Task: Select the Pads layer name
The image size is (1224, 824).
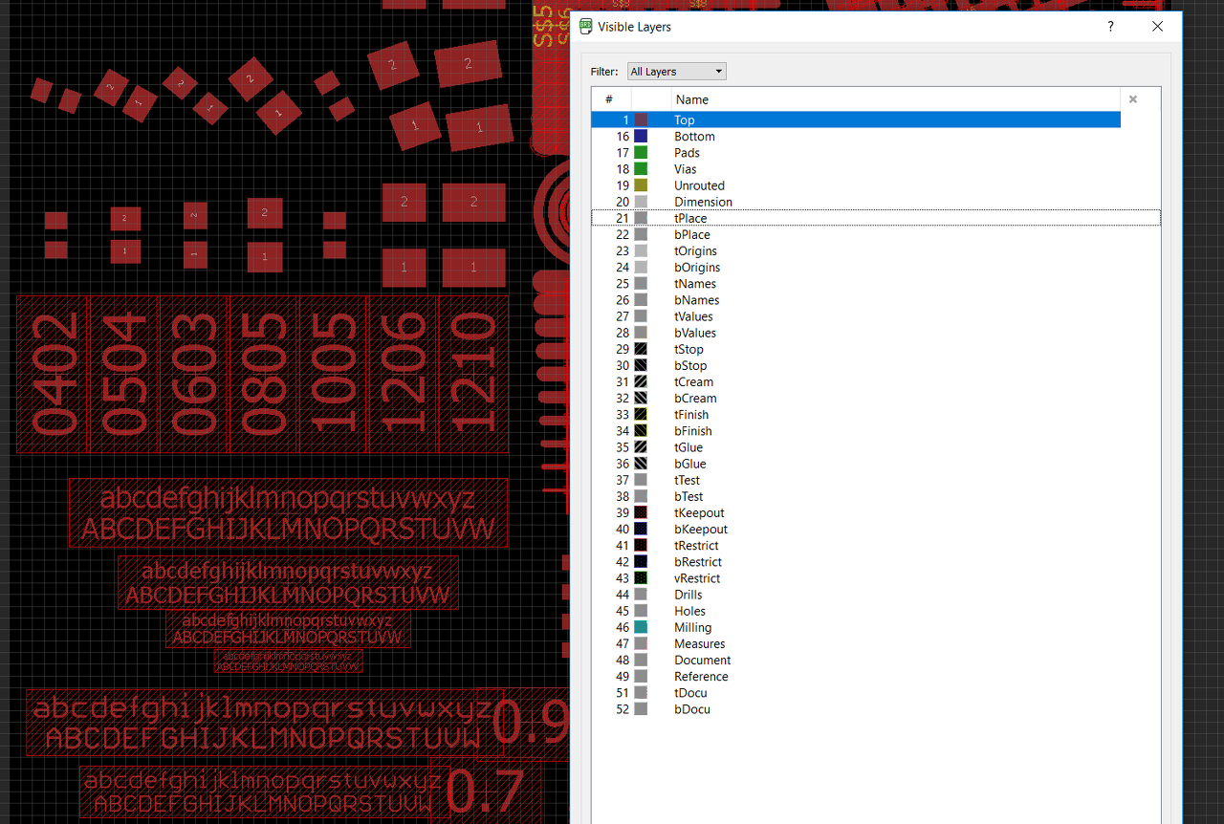Action: click(x=687, y=153)
